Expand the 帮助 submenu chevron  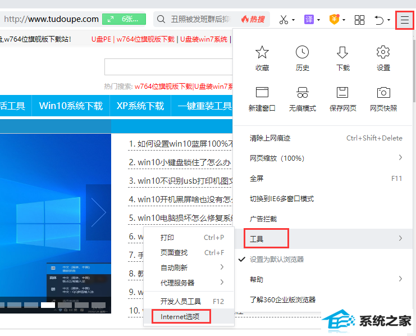(400, 279)
